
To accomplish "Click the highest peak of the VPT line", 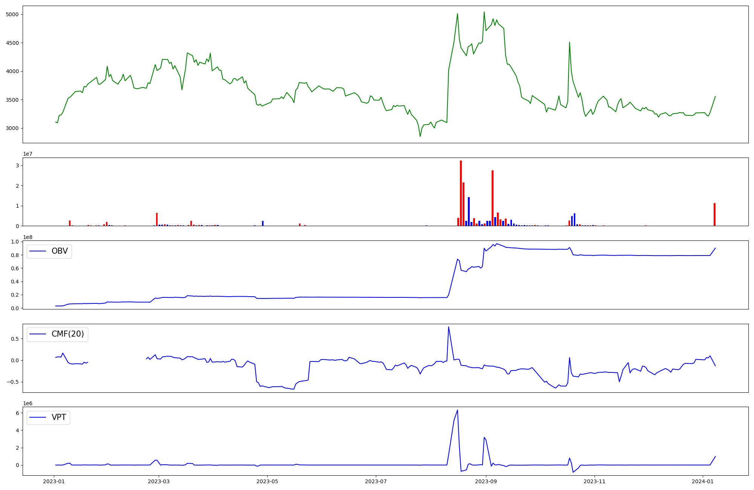I will (457, 410).
